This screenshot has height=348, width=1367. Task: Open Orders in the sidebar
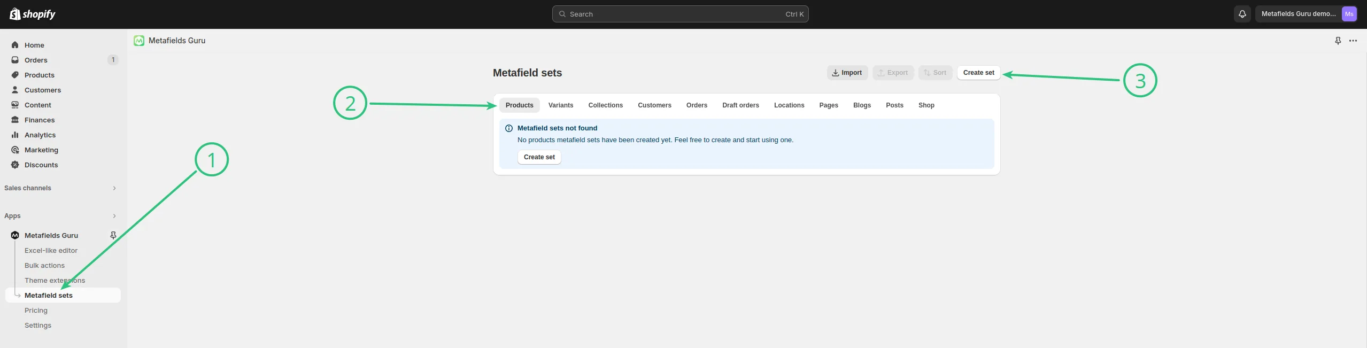(x=63, y=60)
